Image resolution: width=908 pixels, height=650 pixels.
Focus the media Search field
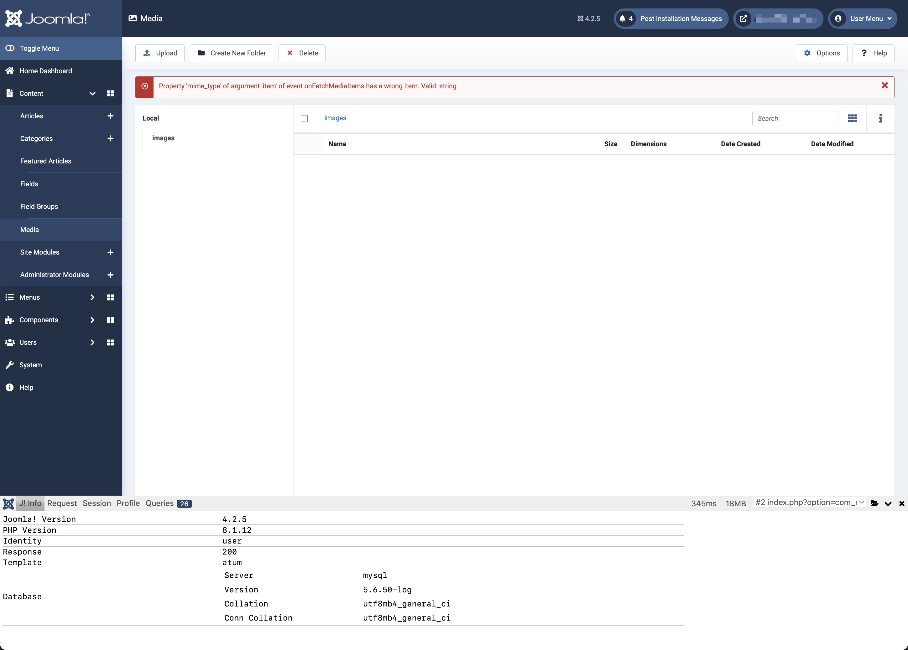794,118
